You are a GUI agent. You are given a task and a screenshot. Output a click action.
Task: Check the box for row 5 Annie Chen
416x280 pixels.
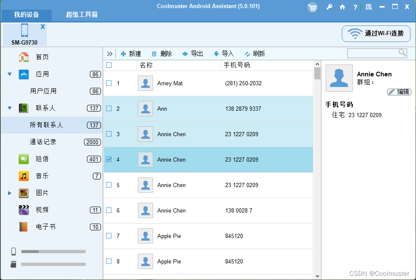pyautogui.click(x=109, y=185)
